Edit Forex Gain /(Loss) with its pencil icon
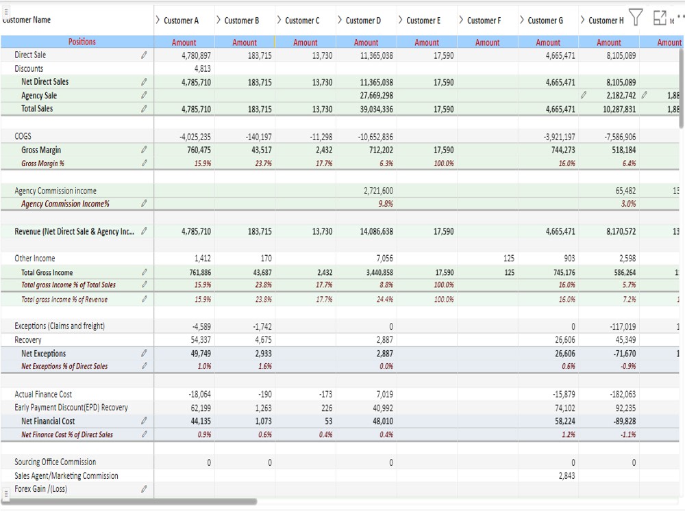 point(144,489)
